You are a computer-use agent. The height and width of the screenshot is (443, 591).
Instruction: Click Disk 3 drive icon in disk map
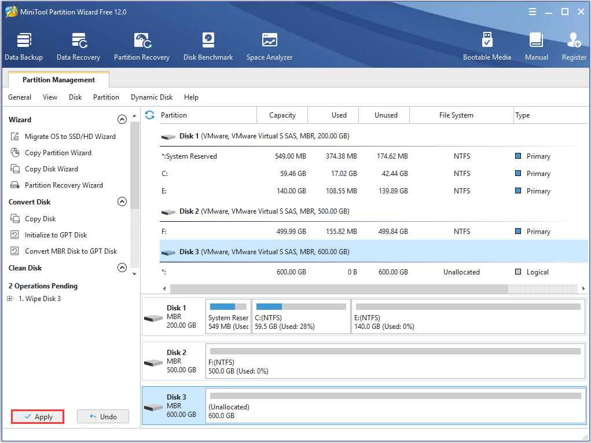point(153,407)
